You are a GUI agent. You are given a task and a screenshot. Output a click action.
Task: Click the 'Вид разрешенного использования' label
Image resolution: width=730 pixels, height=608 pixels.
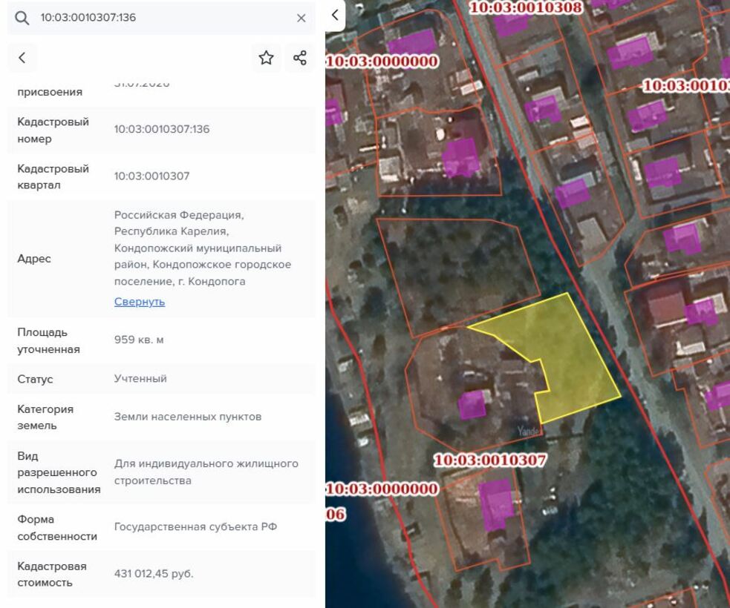click(x=59, y=472)
